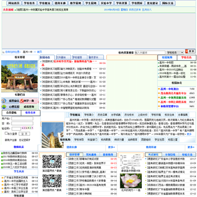
Task: Click the 两学一做 party emblem icon
Action: 29,101
